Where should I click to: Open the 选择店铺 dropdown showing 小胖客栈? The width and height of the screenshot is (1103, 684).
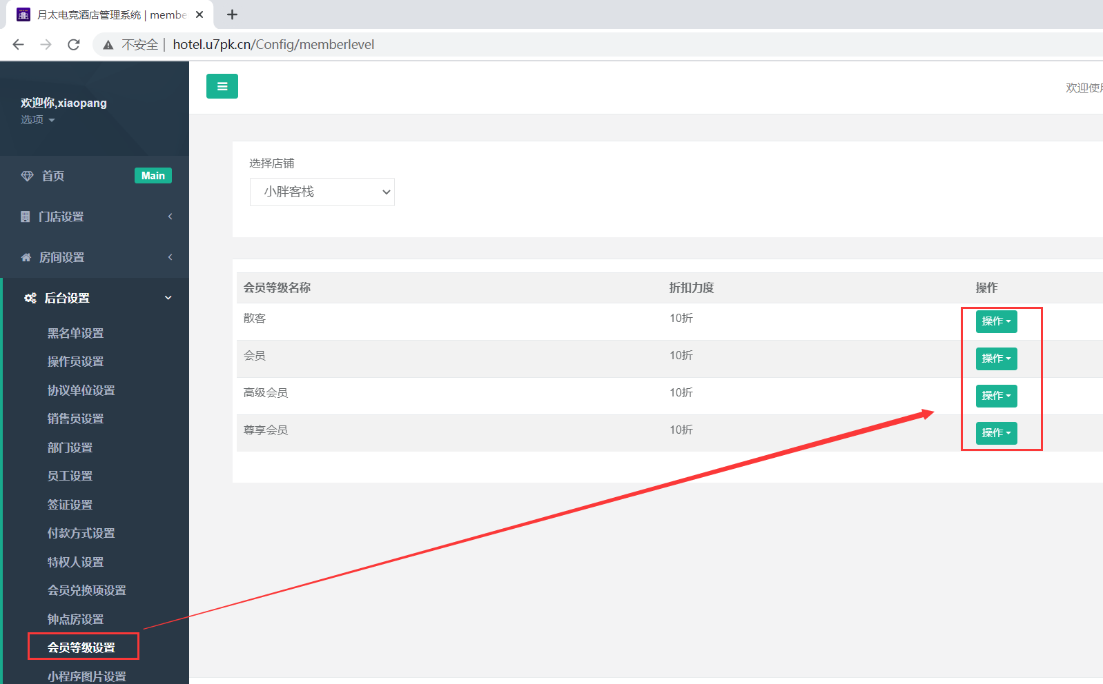[x=322, y=192]
